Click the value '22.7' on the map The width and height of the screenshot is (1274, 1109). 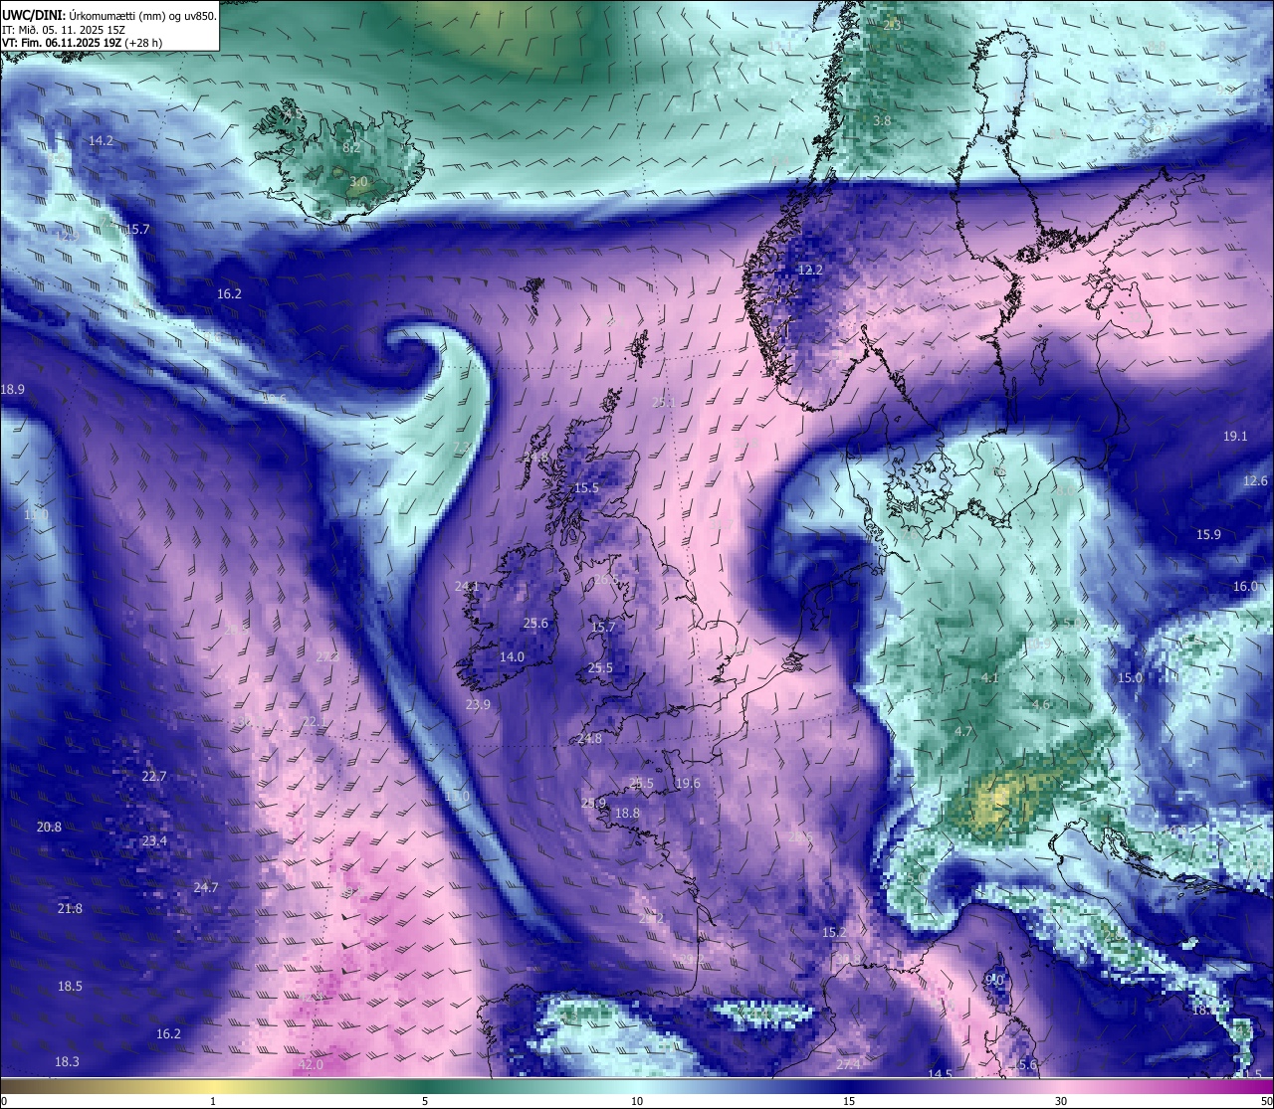pos(154,776)
